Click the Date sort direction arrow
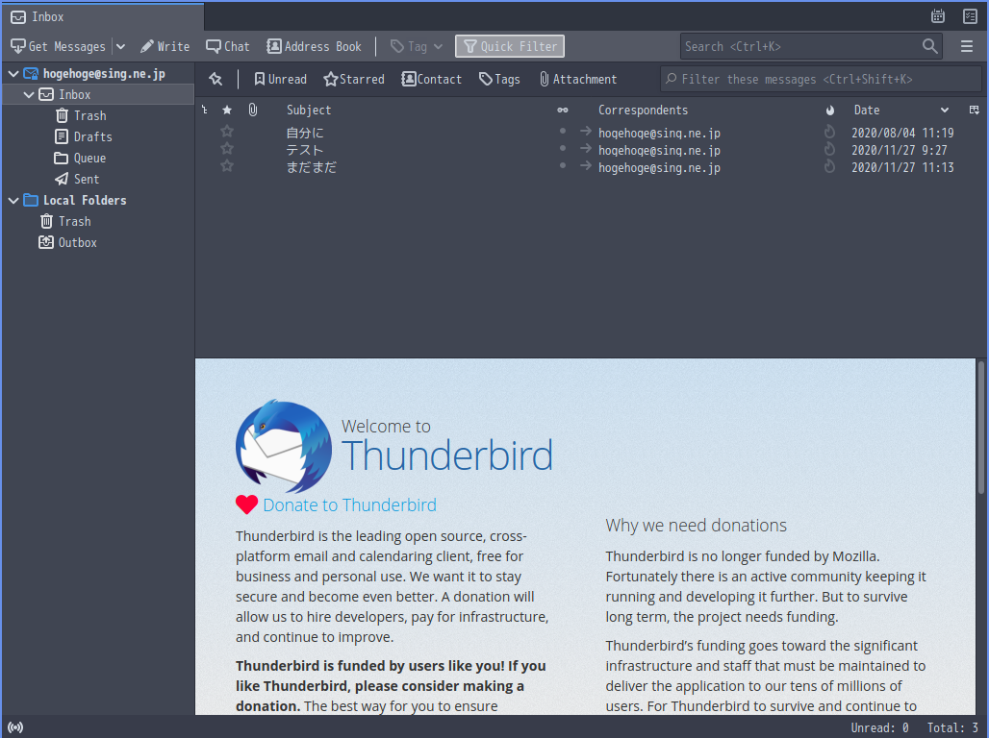989x738 pixels. (944, 111)
